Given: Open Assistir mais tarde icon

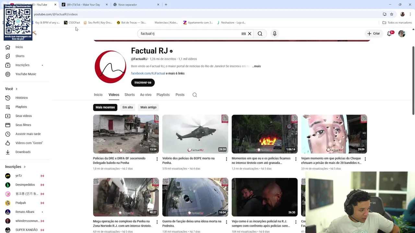Looking at the screenshot, I should (x=8, y=134).
